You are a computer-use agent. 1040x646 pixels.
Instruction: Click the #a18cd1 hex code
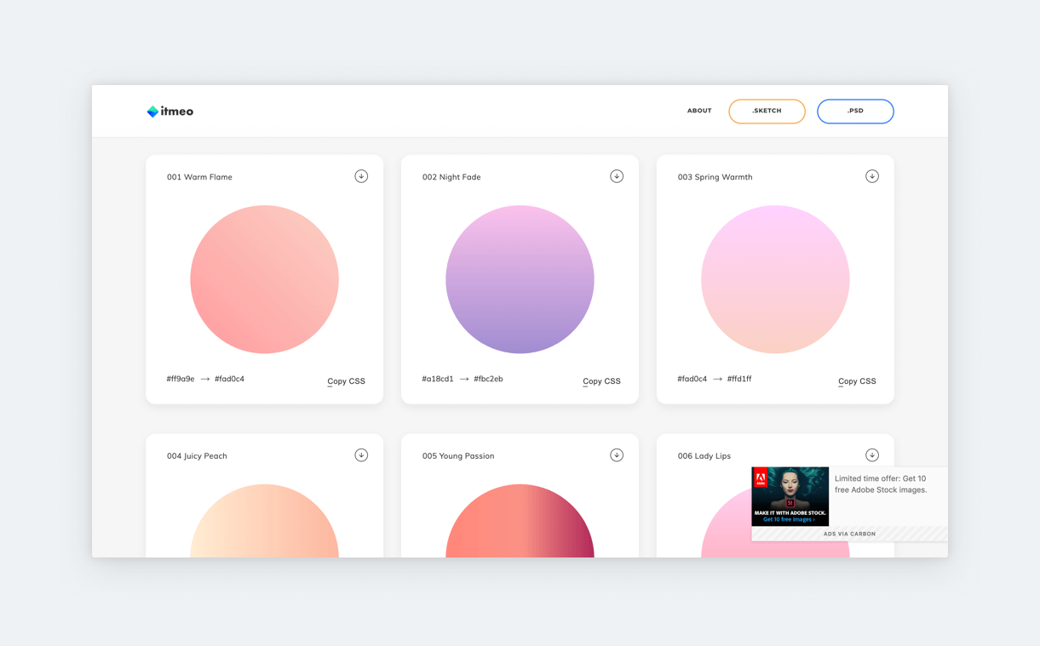click(438, 379)
